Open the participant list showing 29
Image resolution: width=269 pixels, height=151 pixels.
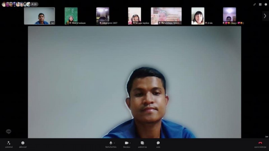click(34, 4)
